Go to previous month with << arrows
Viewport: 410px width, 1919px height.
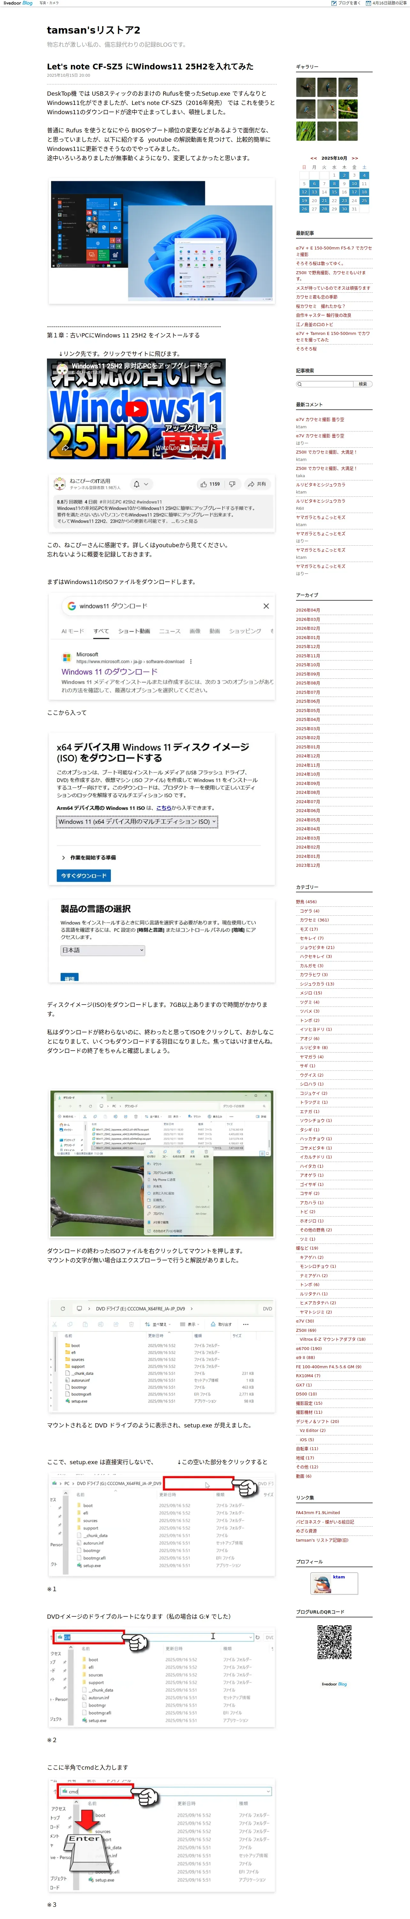tap(313, 158)
